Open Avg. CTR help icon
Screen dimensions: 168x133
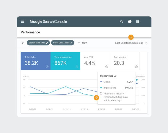pyautogui.click(x=107, y=67)
